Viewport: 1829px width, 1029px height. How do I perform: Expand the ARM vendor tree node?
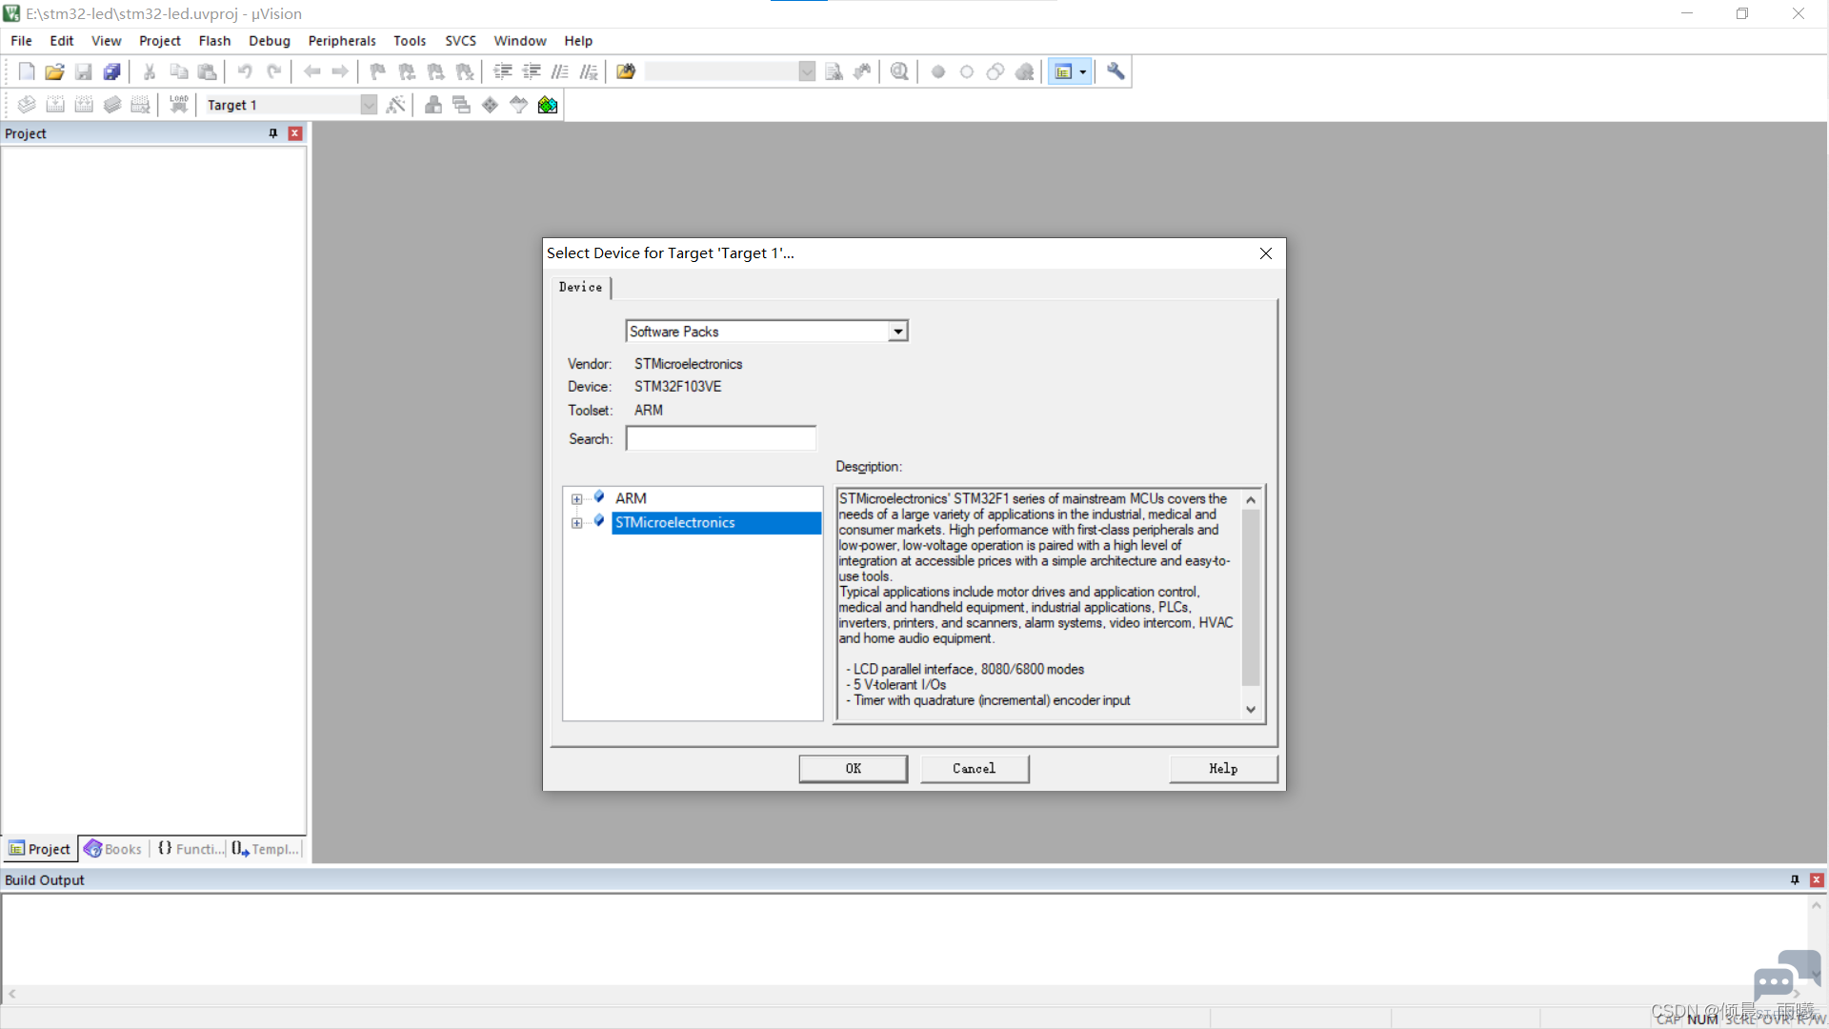point(576,498)
